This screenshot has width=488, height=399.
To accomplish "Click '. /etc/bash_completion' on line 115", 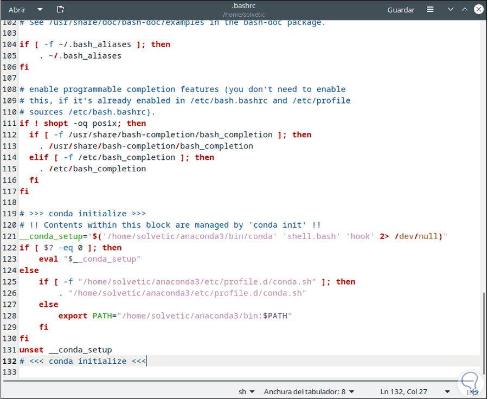I will click(92, 169).
